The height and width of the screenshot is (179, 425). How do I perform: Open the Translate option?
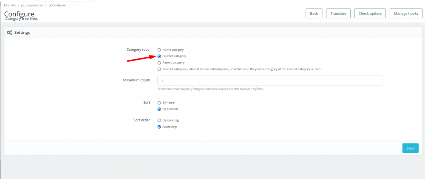pos(338,14)
